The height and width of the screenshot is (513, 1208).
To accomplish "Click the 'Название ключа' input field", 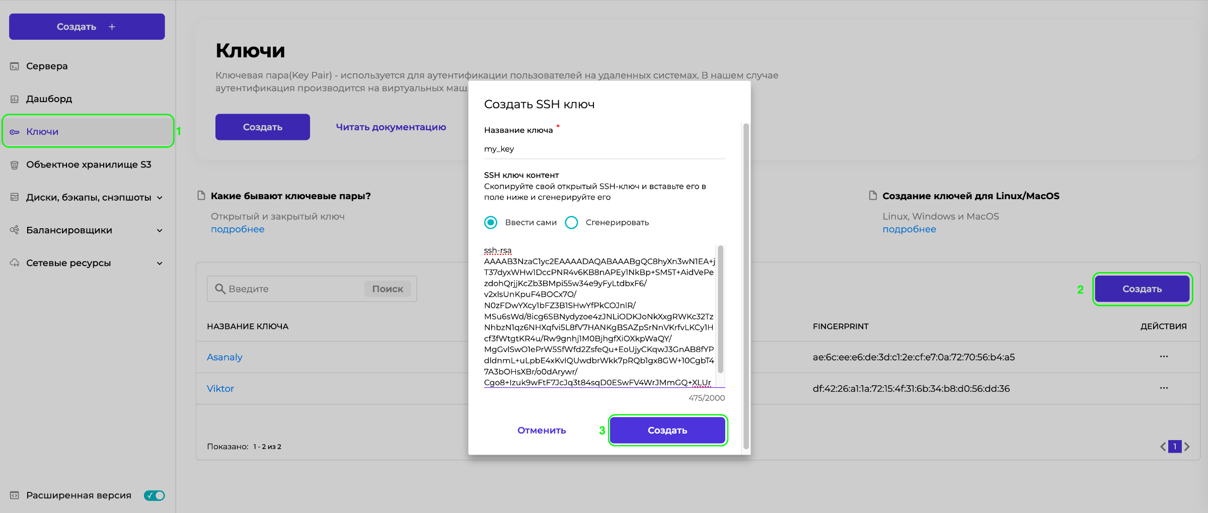I will 604,149.
